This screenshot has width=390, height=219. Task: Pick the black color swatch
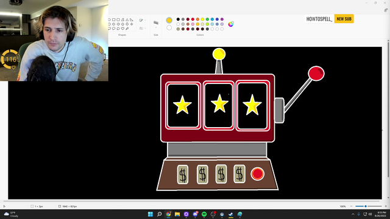coord(178,19)
